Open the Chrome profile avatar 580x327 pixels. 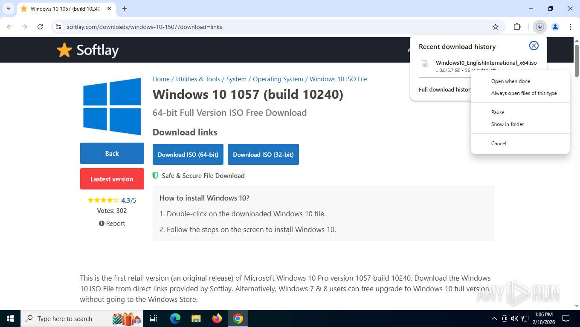[x=555, y=27]
